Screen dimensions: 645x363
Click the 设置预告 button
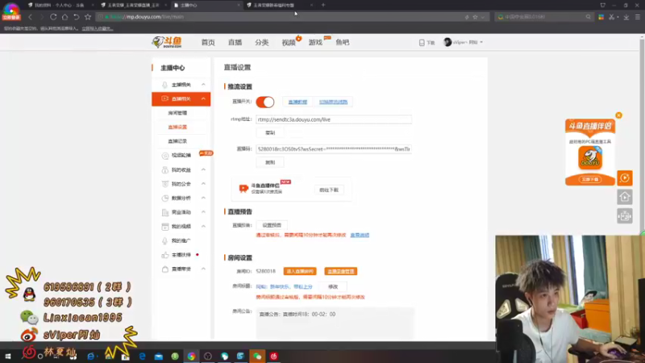(272, 225)
